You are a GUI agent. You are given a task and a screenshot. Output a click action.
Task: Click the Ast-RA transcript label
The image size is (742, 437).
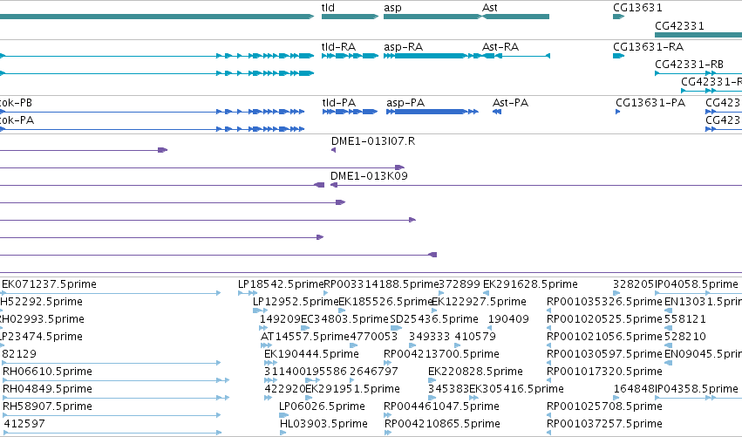click(500, 47)
